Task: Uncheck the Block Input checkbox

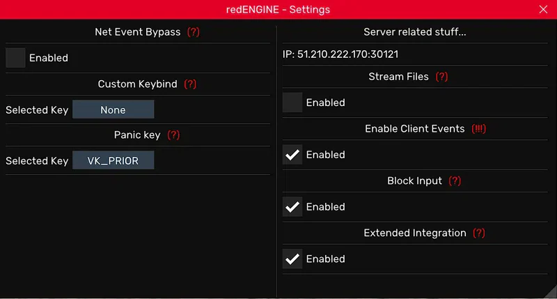Action: point(292,207)
